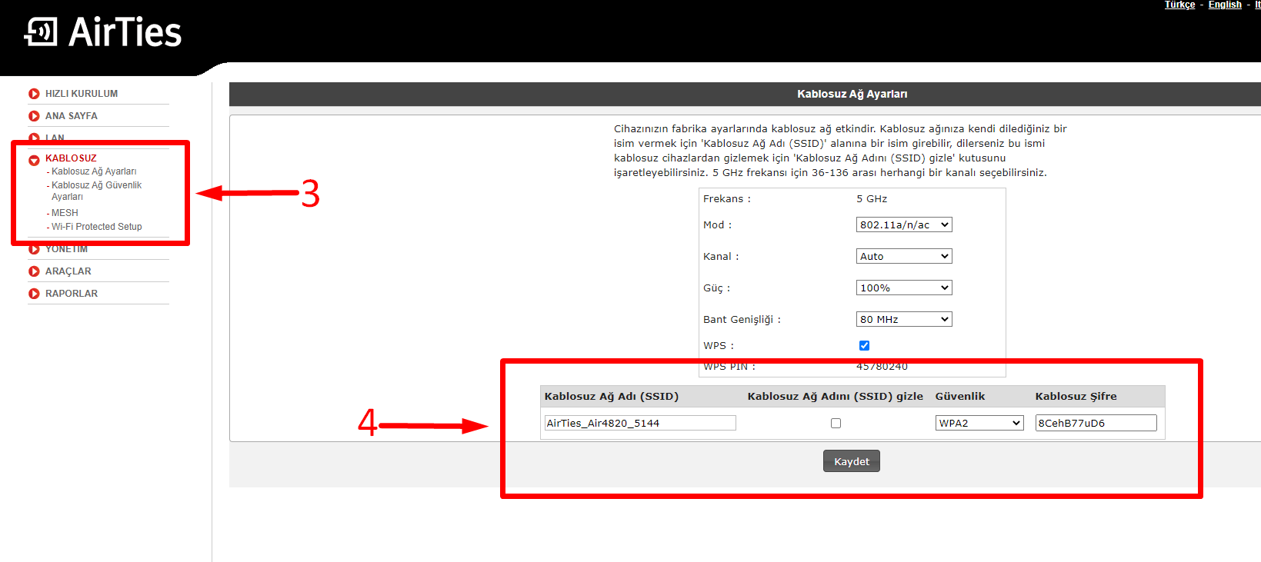
Task: Click the arrow icon beside HIZLI KURULUM
Action: (x=34, y=94)
